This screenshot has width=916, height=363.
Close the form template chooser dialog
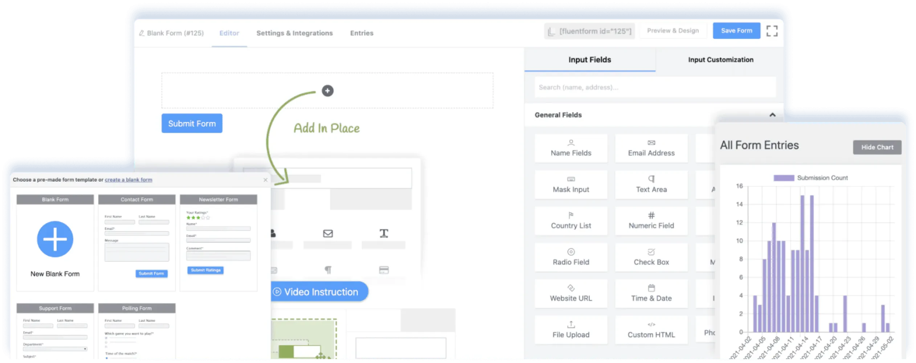point(265,180)
